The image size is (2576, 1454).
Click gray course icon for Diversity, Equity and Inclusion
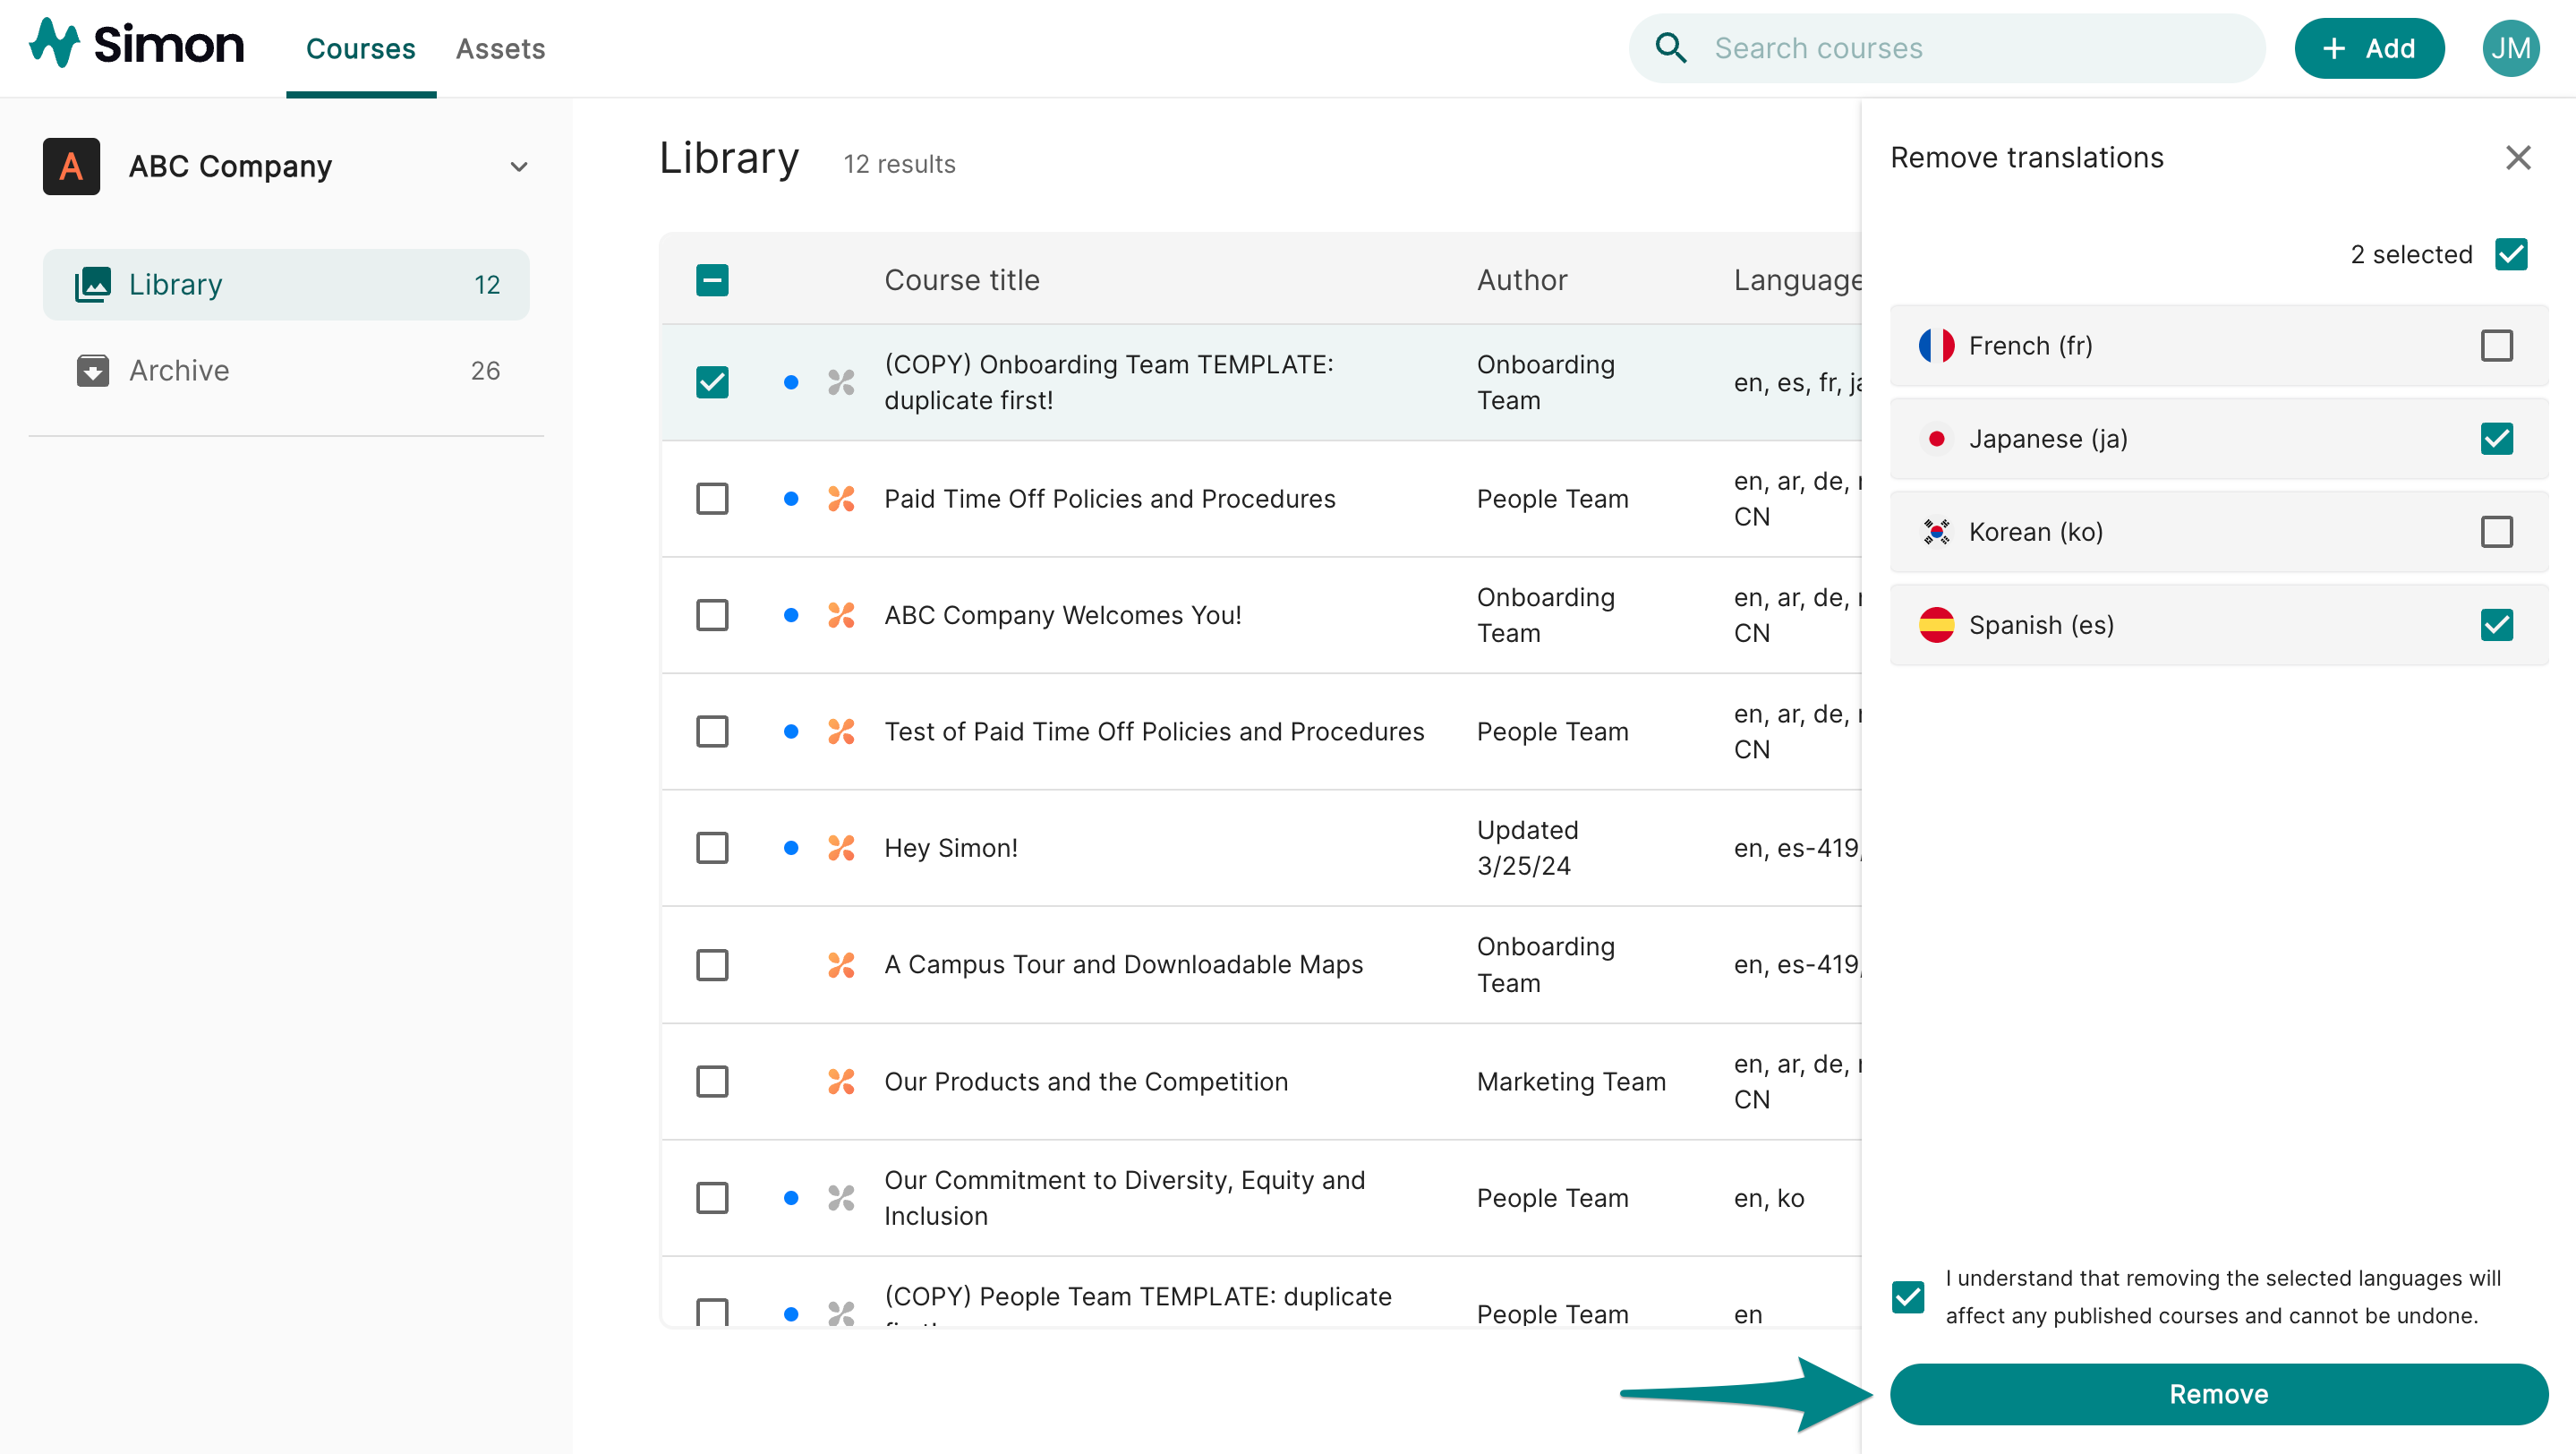point(841,1197)
